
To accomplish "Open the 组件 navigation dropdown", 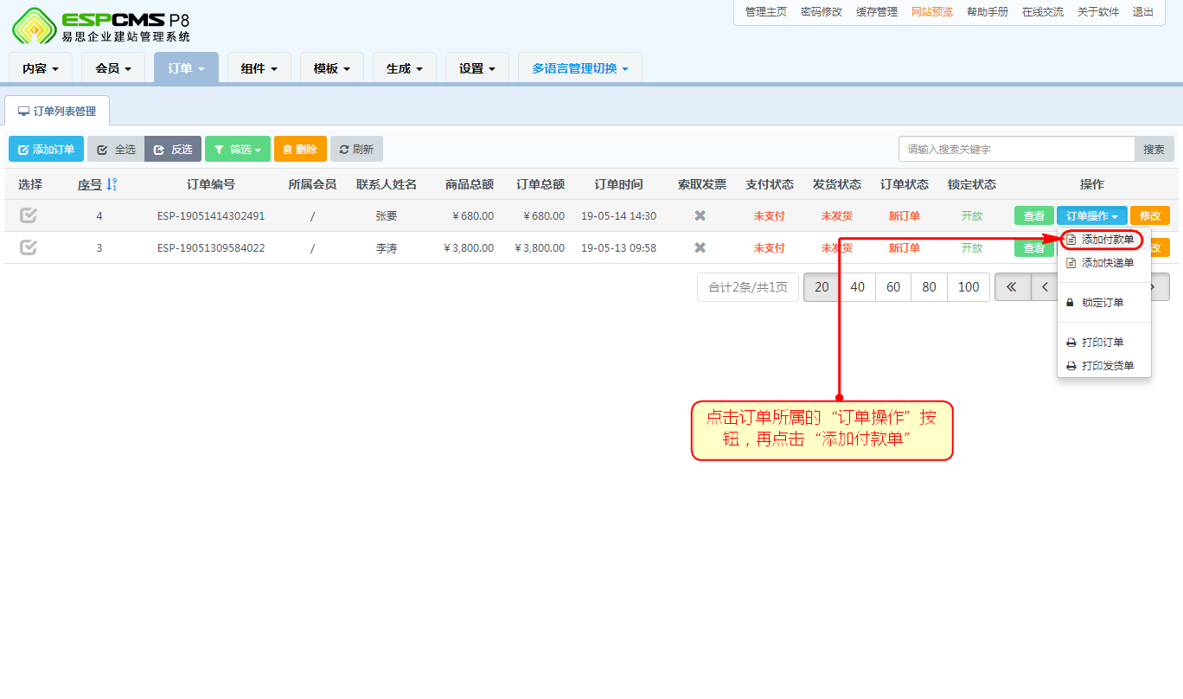I will tap(259, 68).
